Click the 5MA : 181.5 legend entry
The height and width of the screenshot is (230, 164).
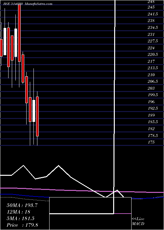click(20, 218)
